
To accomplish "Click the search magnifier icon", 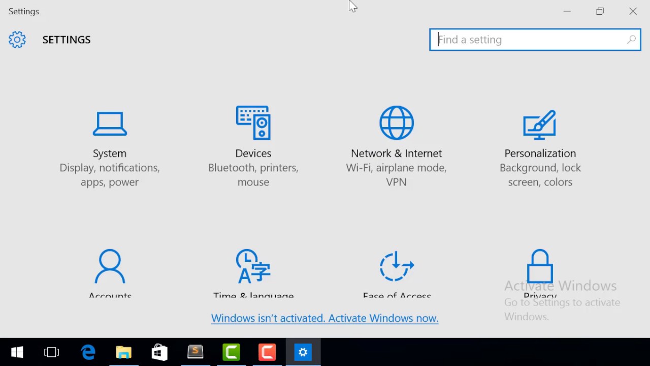I will [631, 40].
